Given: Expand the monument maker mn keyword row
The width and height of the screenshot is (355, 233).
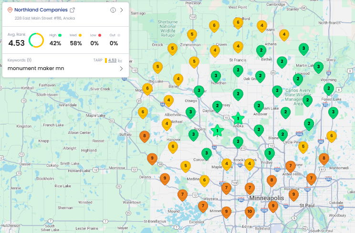Looking at the screenshot, I should (x=121, y=69).
